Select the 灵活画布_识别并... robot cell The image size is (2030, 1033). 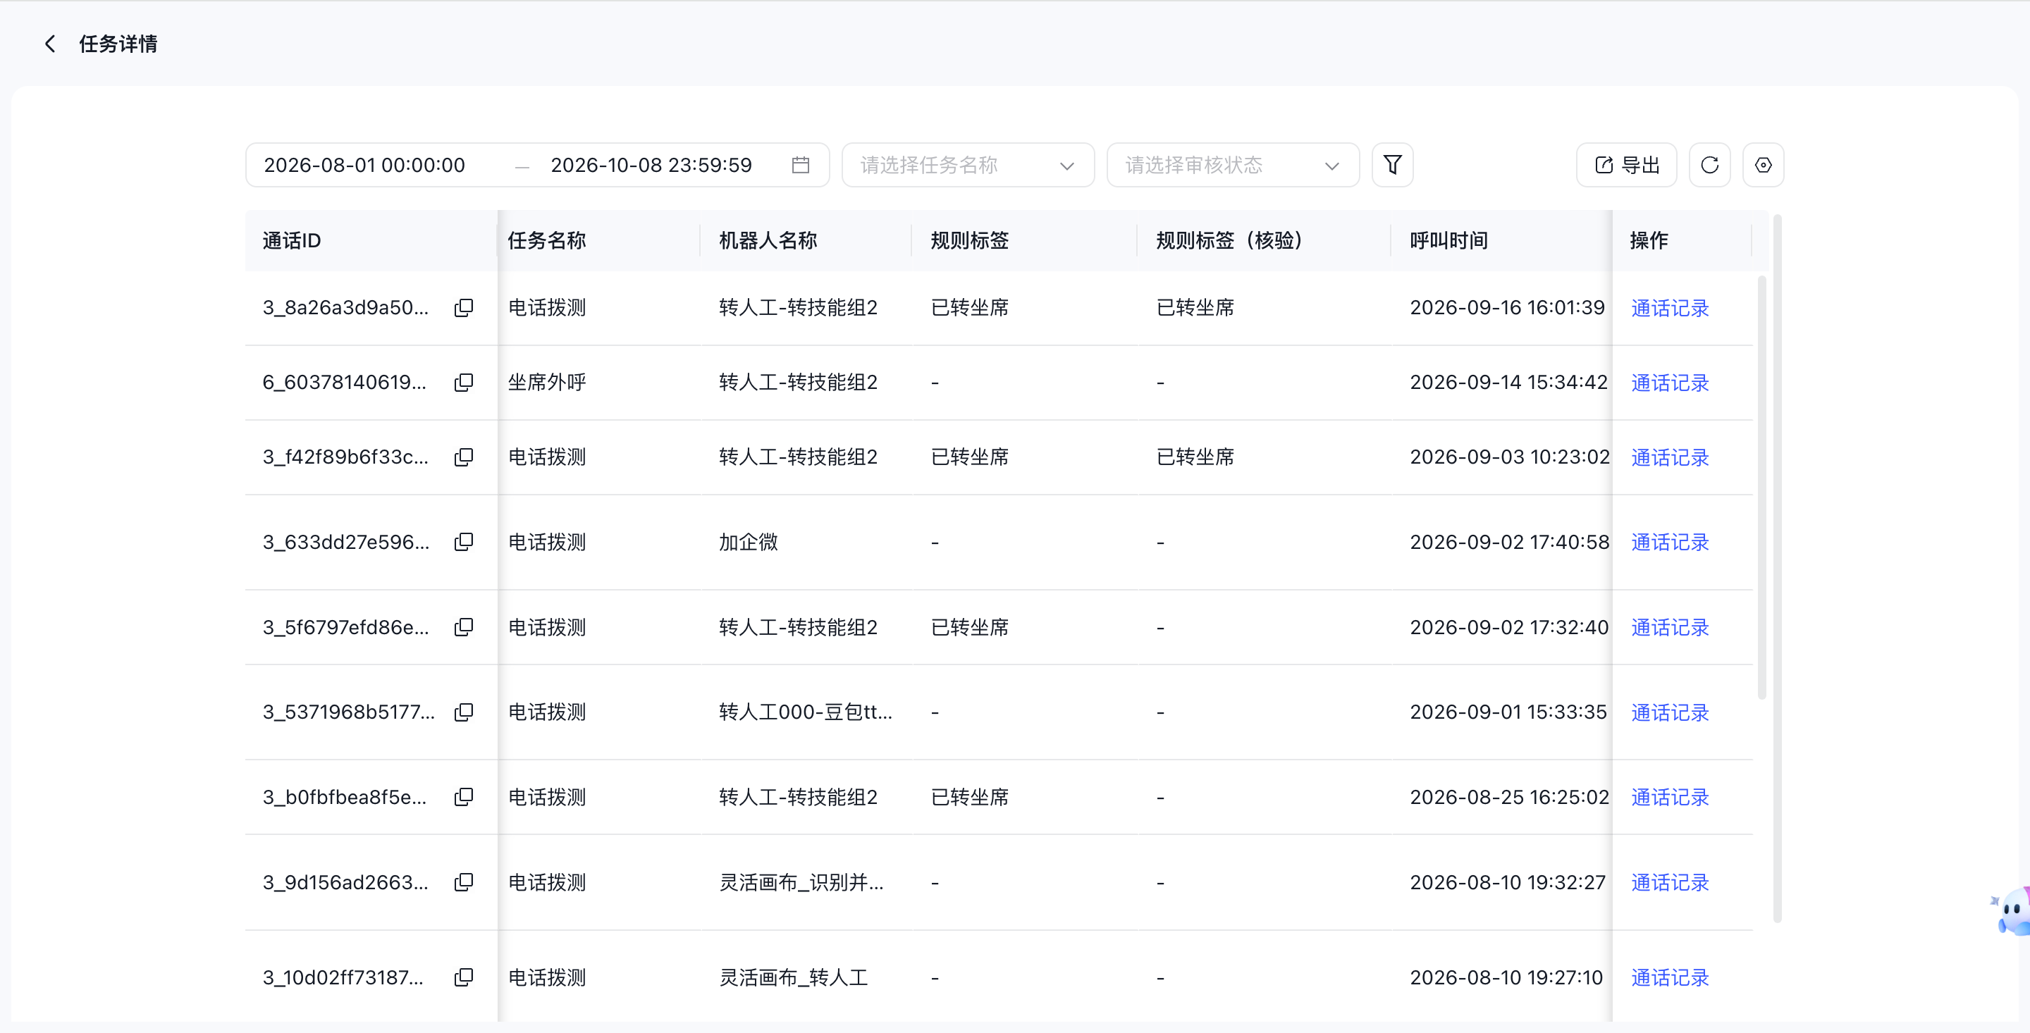click(x=801, y=882)
